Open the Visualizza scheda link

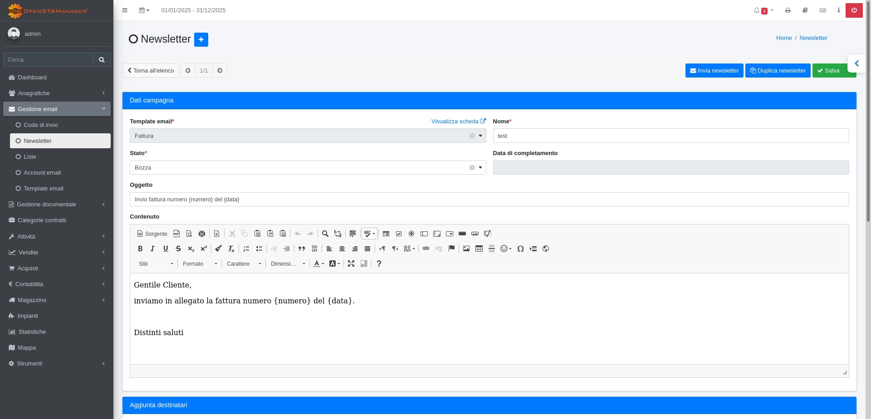pos(458,122)
